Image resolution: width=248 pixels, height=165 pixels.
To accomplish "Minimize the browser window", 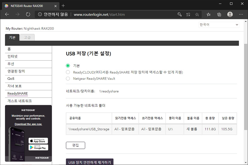I will [220, 4].
